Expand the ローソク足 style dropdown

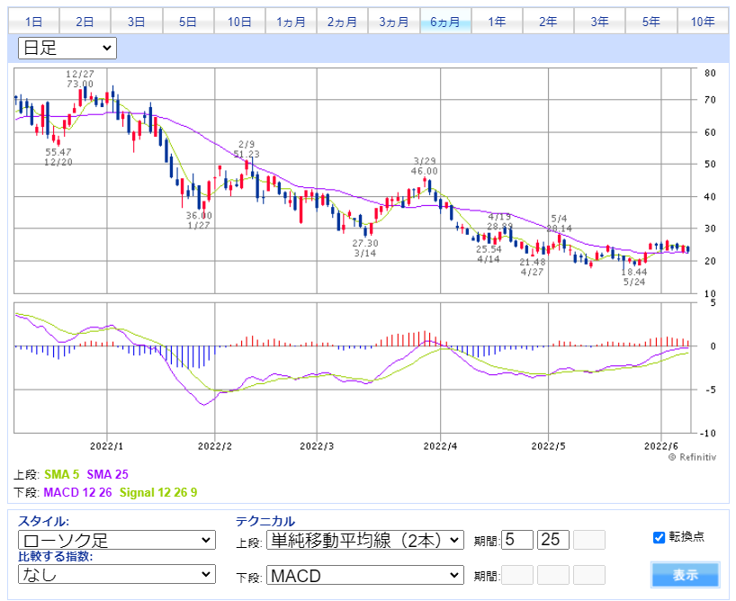coord(117,540)
